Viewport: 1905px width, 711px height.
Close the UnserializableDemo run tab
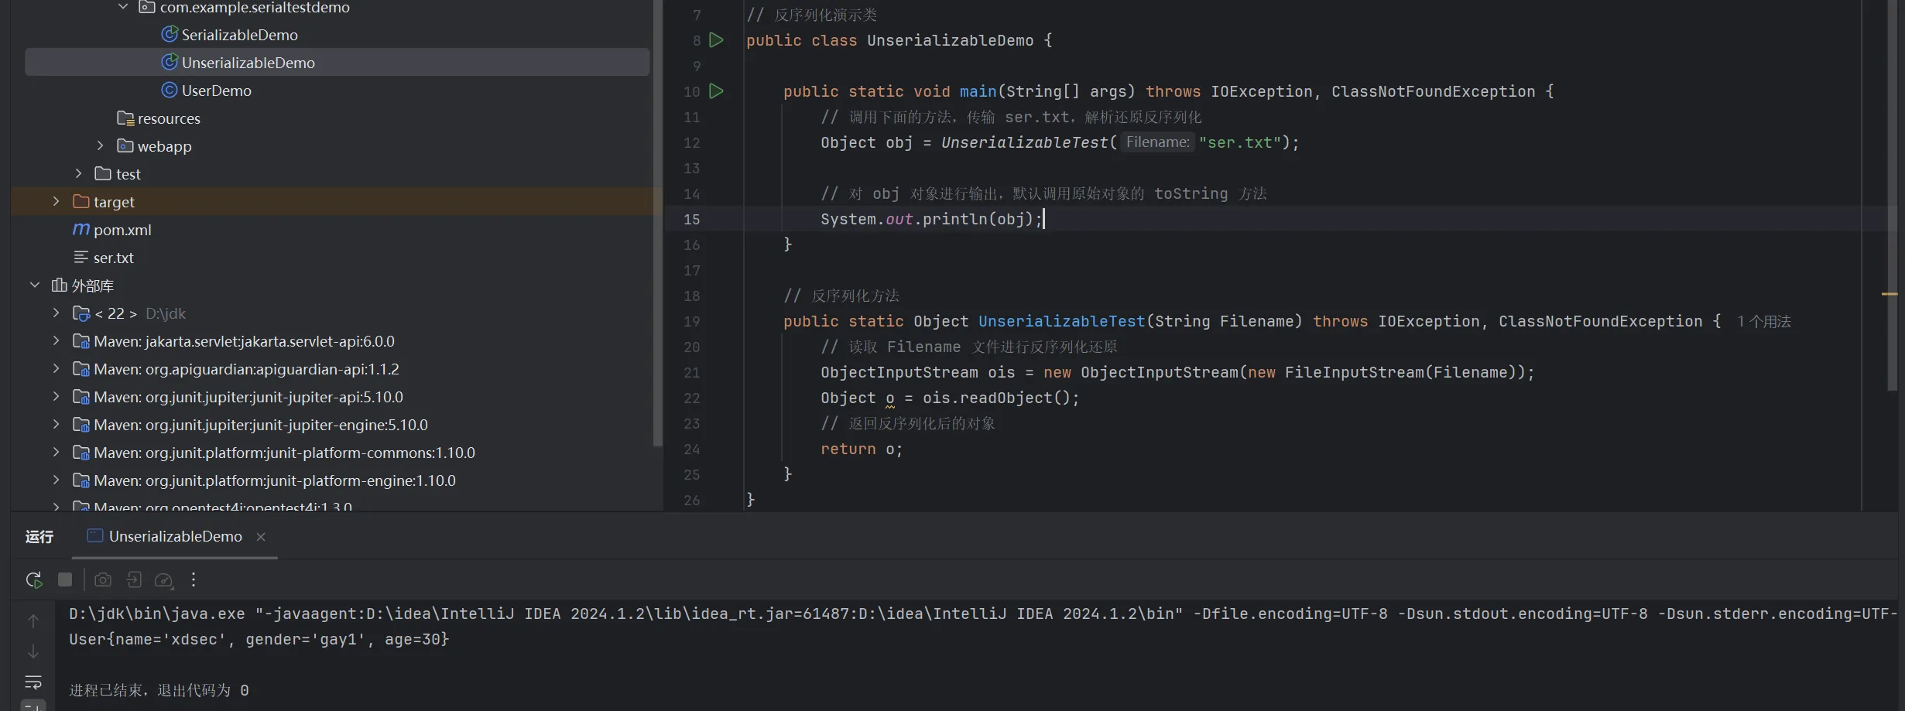tap(261, 537)
